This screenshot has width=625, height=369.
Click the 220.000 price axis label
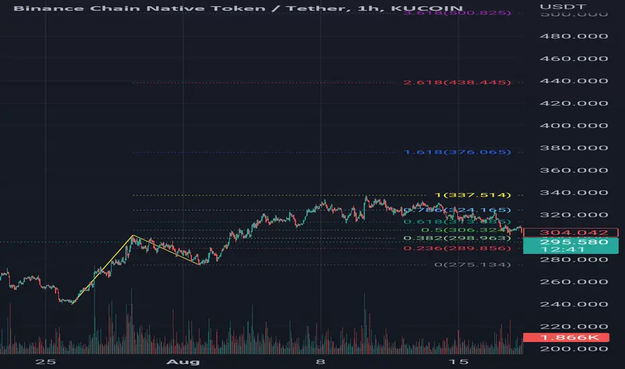[x=574, y=327]
